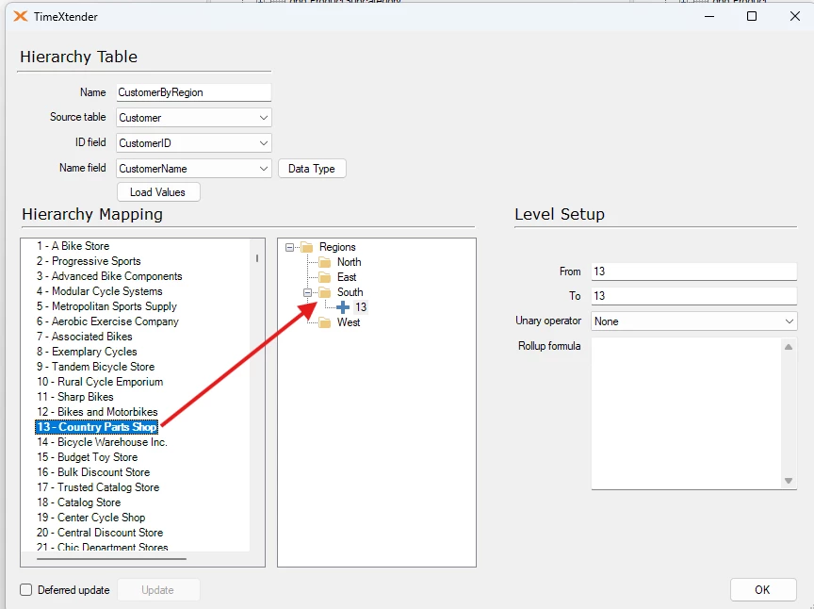Screen dimensions: 814x609
Task: Click the TimeXtender logo icon
Action: (20, 16)
